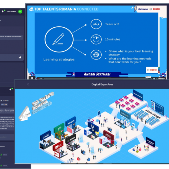Click the hipo logo in the video header
This screenshot has width=169, height=169.
[x=31, y=9]
